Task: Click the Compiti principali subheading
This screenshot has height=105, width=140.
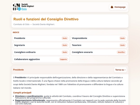Action: pyautogui.click(x=22, y=93)
